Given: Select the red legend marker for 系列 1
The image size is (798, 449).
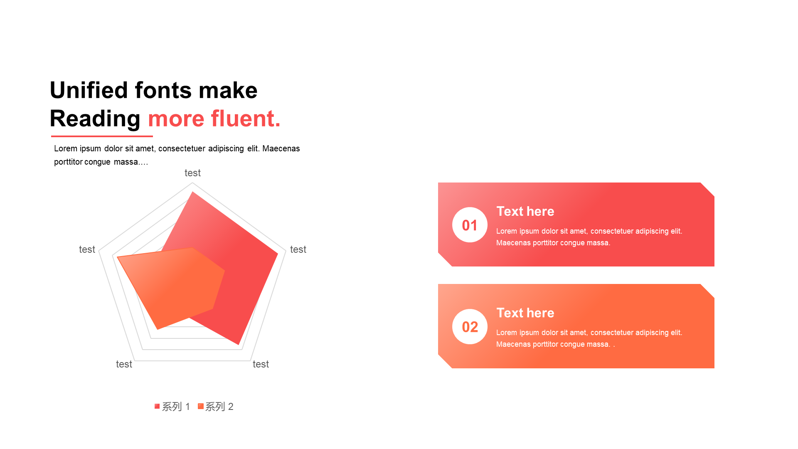Looking at the screenshot, I should (157, 406).
